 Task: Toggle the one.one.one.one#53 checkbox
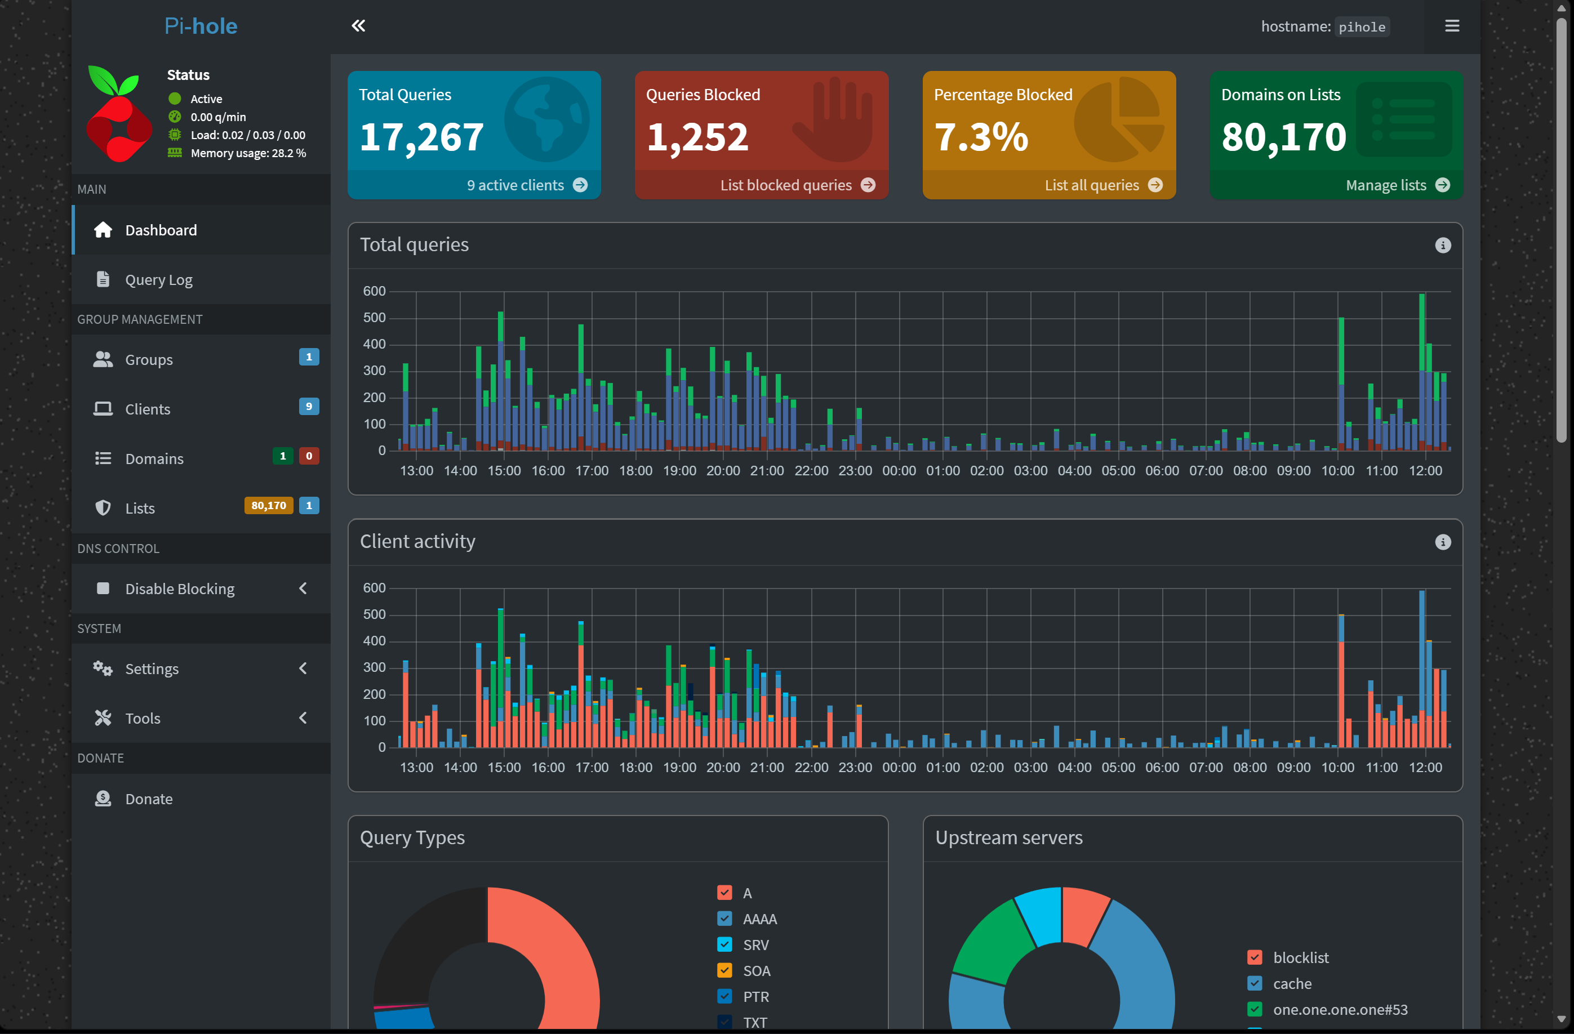pyautogui.click(x=1255, y=1009)
